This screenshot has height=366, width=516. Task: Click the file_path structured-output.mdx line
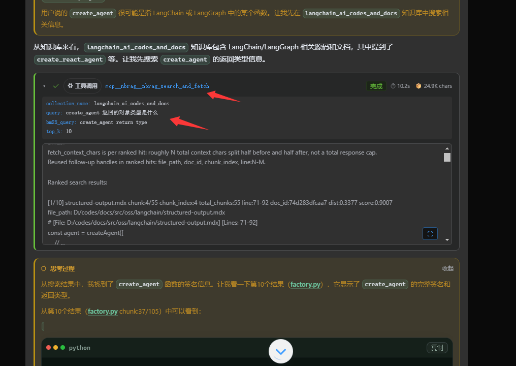(x=136, y=212)
